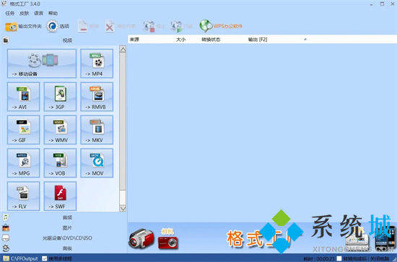The image size is (397, 262).
Task: Select the -> WMV conversion tile
Action: (x=60, y=130)
